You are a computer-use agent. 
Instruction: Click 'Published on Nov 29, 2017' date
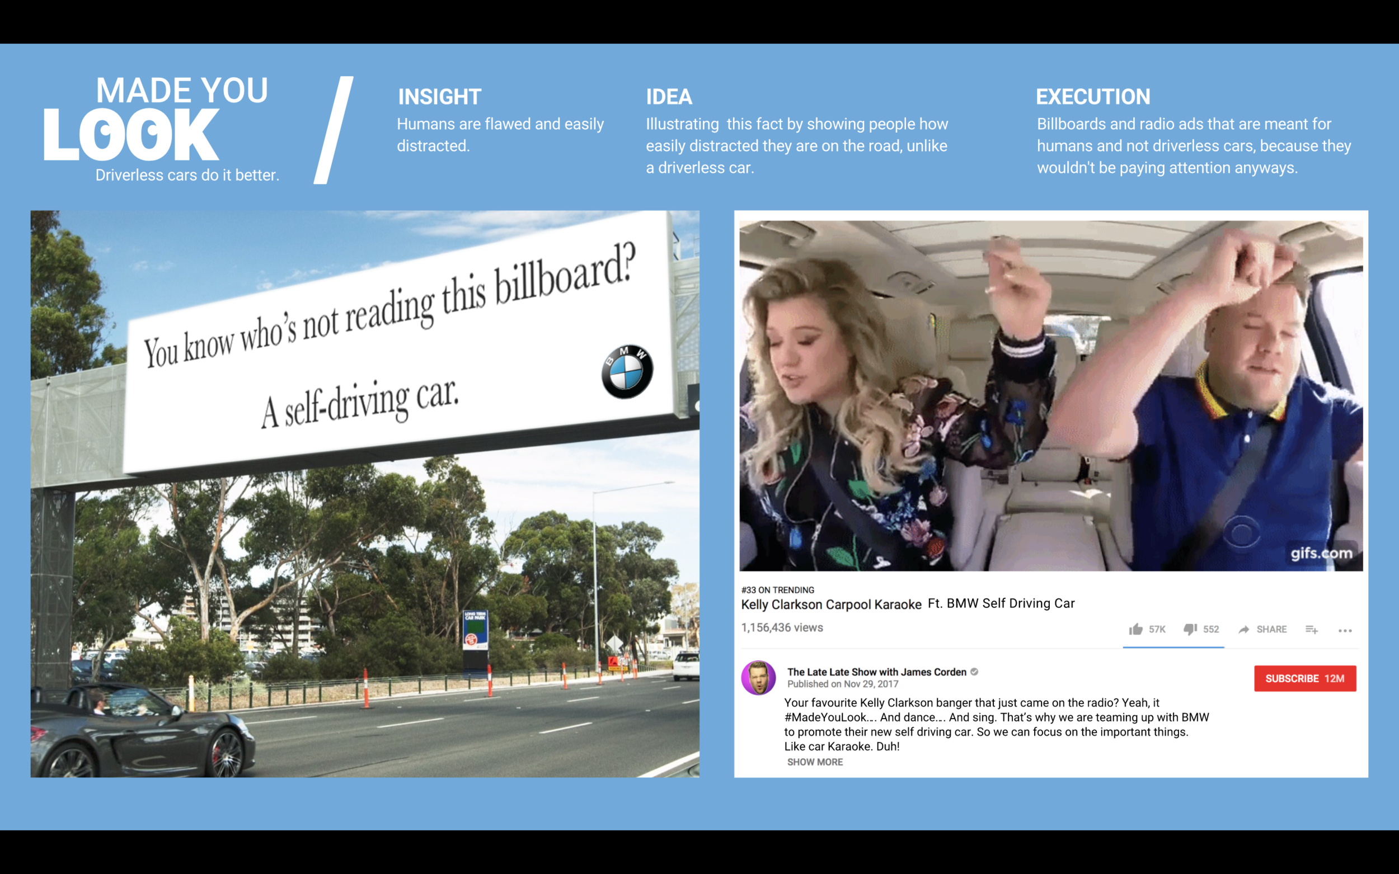842,684
